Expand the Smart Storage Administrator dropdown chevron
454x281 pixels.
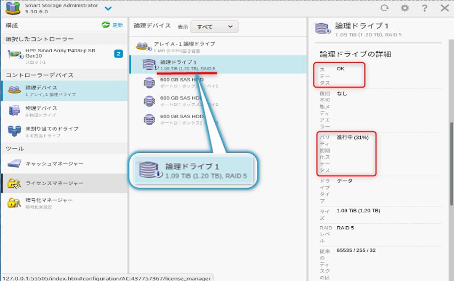click(x=108, y=9)
